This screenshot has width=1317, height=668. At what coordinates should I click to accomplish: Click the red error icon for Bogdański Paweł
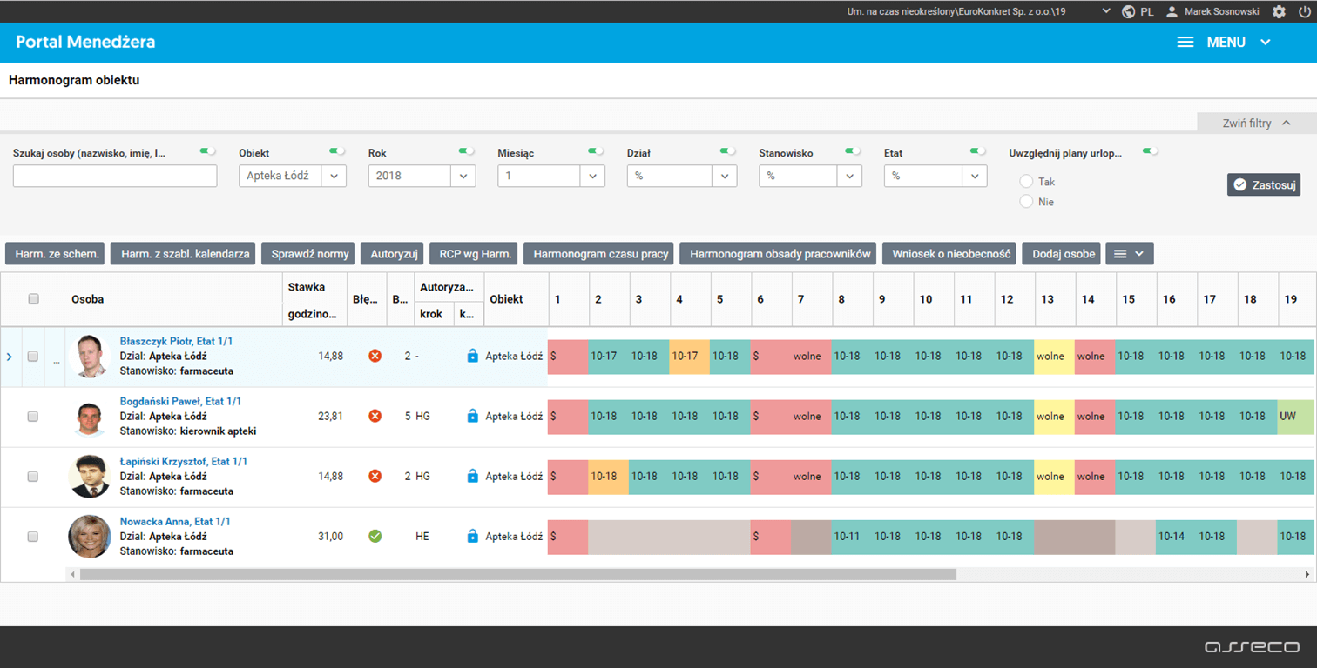(375, 416)
